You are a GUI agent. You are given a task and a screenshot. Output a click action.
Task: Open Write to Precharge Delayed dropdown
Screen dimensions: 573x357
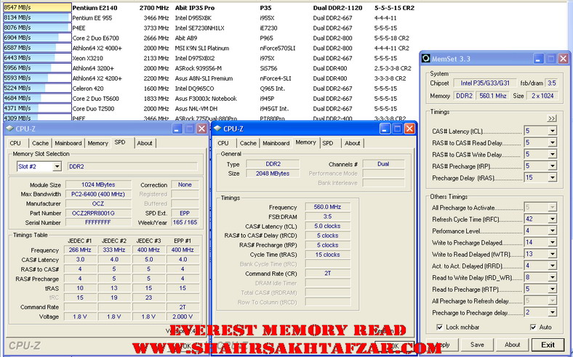[552, 242]
